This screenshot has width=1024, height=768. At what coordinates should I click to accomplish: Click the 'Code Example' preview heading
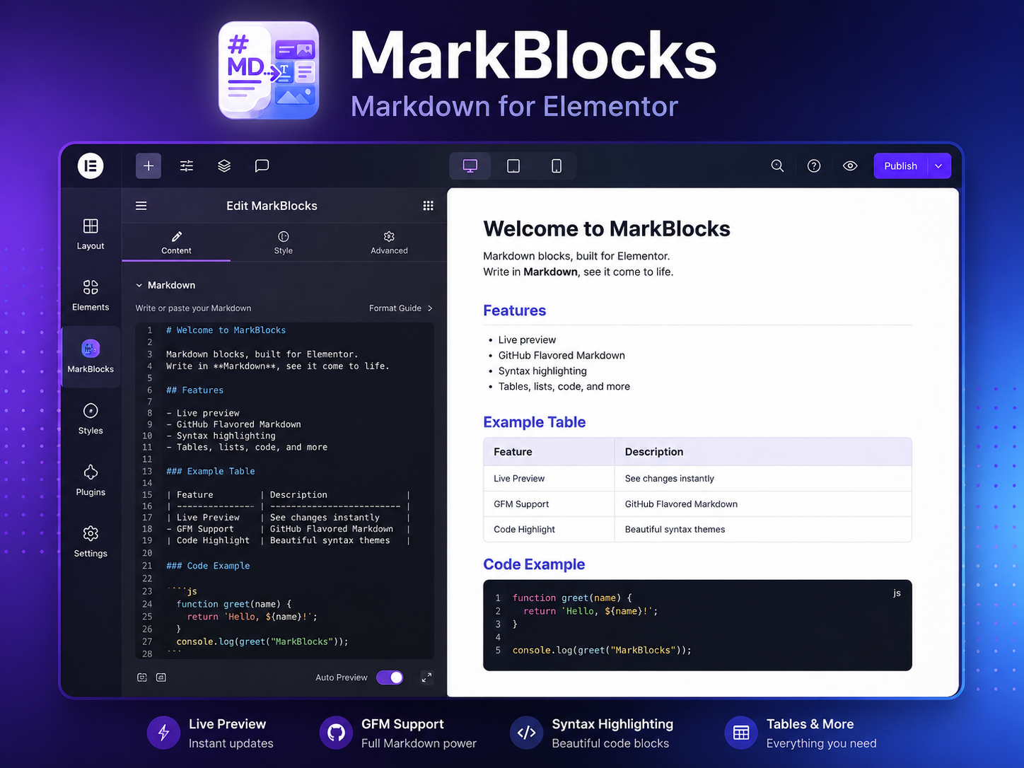[x=534, y=564]
